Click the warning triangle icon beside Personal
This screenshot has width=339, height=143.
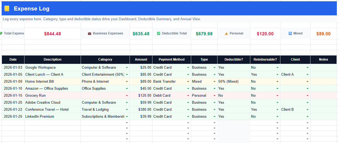pyautogui.click(x=226, y=34)
